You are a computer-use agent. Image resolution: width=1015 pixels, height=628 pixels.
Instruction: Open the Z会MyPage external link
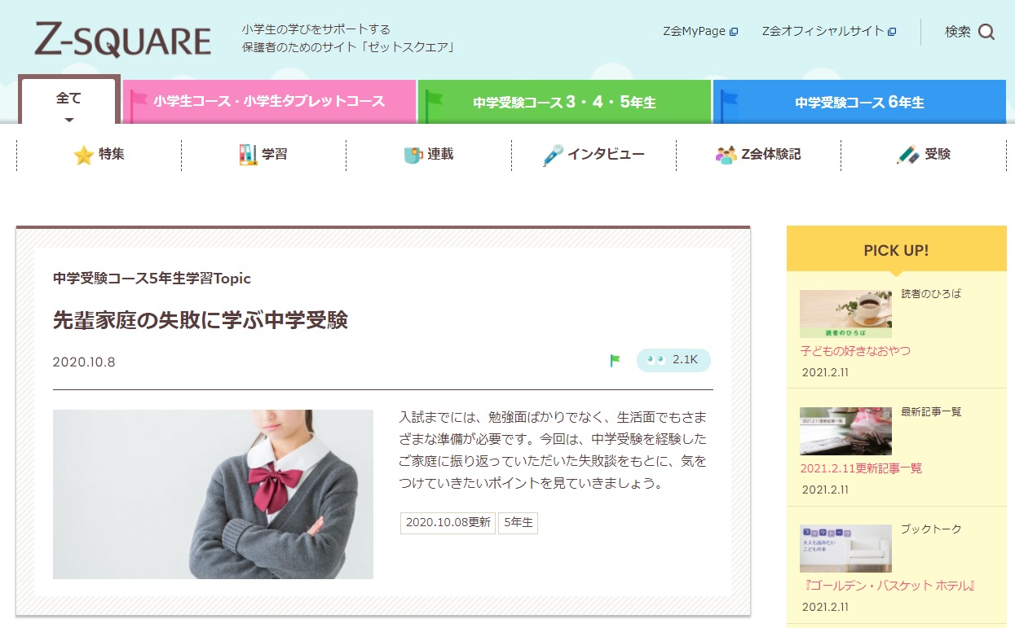(x=700, y=32)
